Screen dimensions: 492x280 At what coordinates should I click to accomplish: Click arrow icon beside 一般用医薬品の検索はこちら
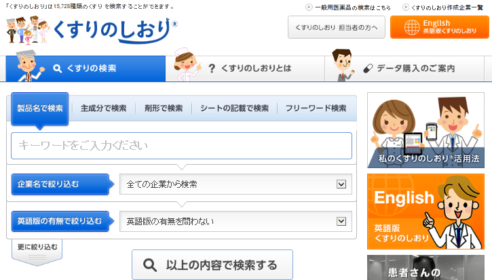click(x=309, y=7)
